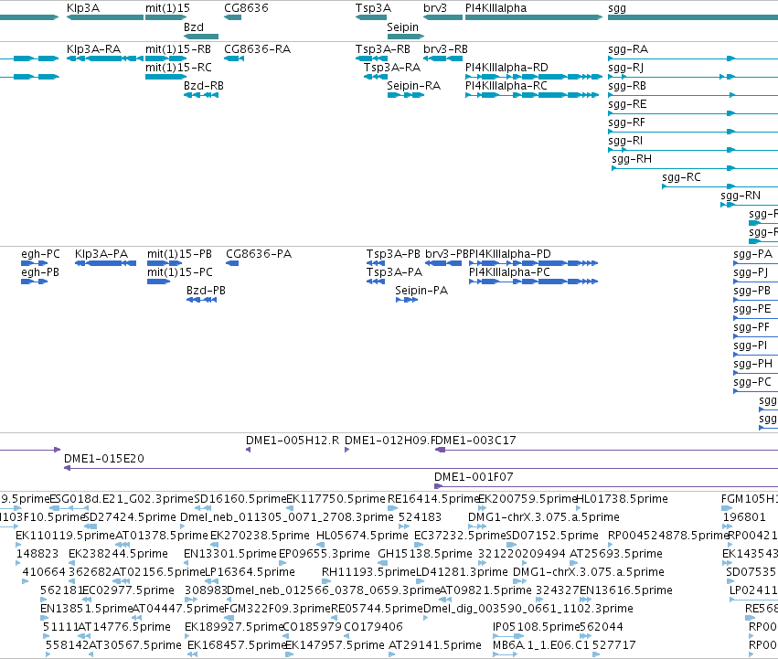Select EST SD16160.5prime
The width and height of the screenshot is (778, 659).
(203, 508)
